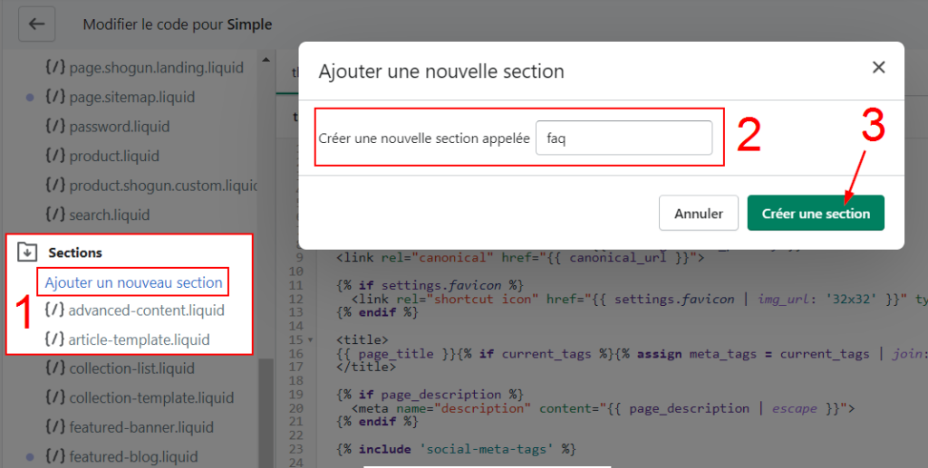Open advanced-content.liquid file
The image size is (928, 468).
coord(145,310)
